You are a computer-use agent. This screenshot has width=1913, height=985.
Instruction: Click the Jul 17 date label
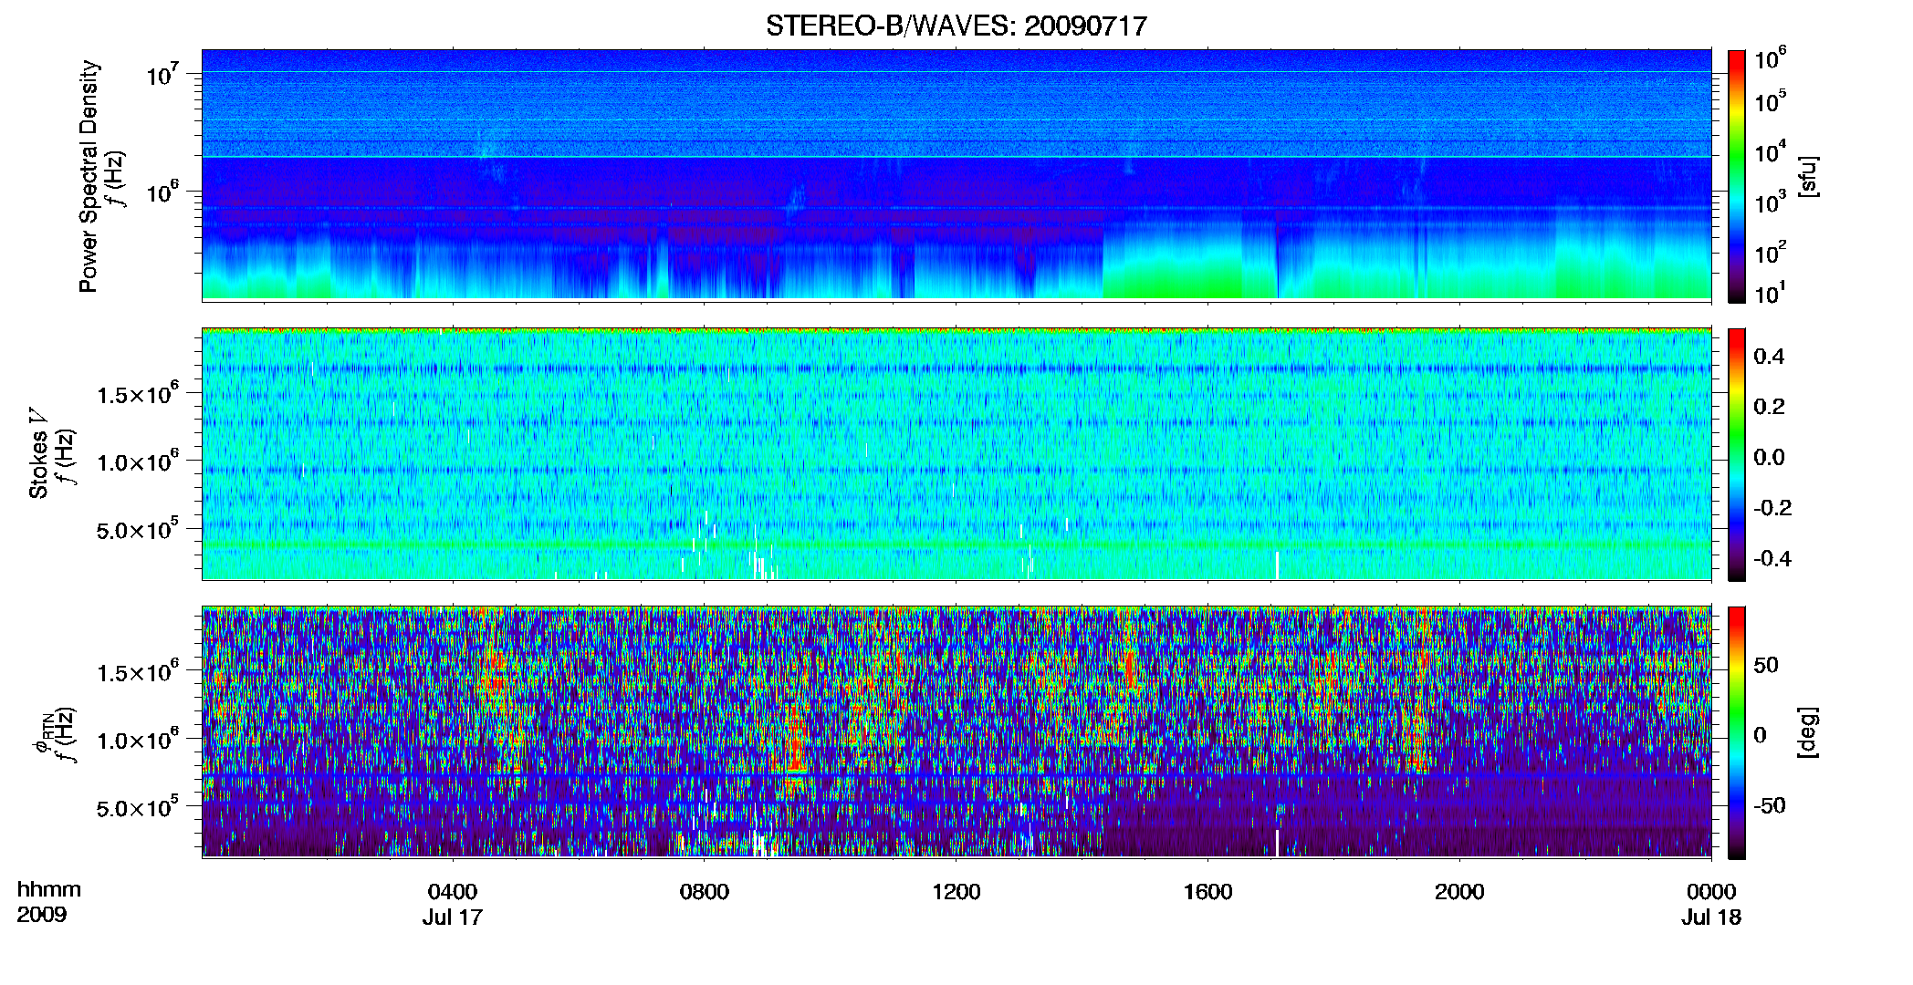(453, 918)
